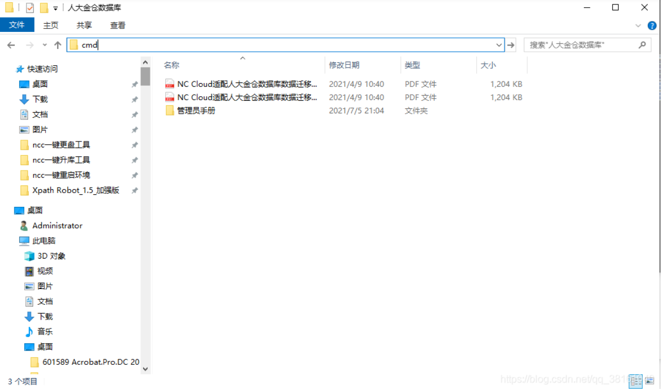The width and height of the screenshot is (662, 389).
Task: Click the Go to arrow beside address bar
Action: 511,45
